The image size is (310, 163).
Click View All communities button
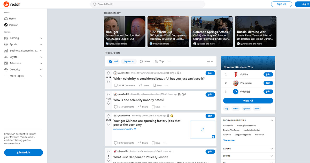tap(248, 101)
